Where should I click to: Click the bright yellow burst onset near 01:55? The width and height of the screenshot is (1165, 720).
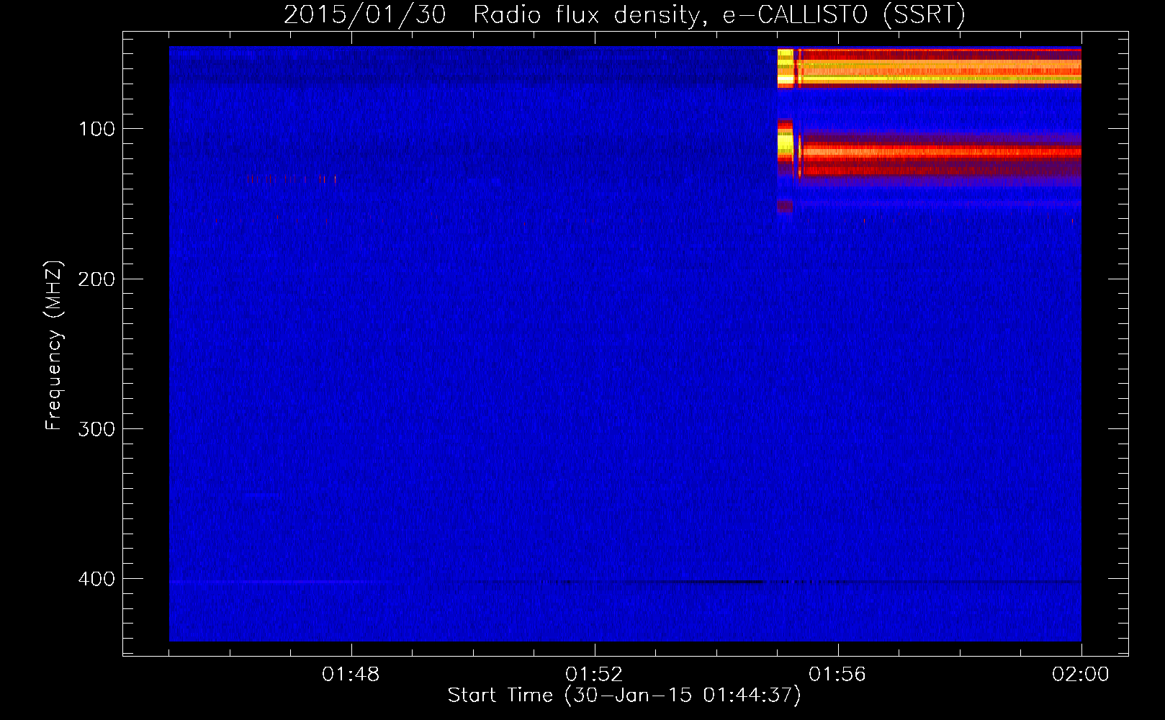click(x=786, y=68)
